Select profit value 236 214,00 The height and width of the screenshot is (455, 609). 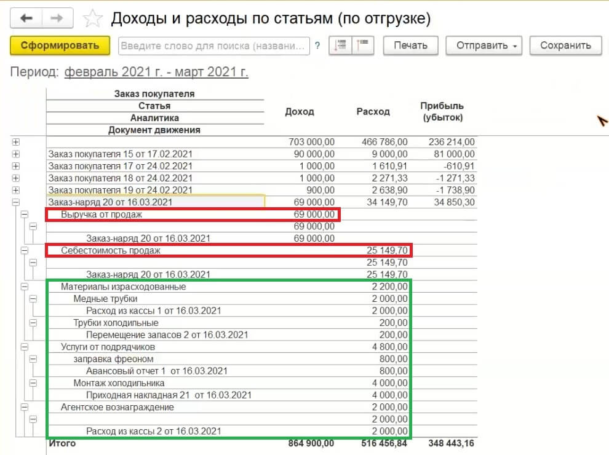452,142
